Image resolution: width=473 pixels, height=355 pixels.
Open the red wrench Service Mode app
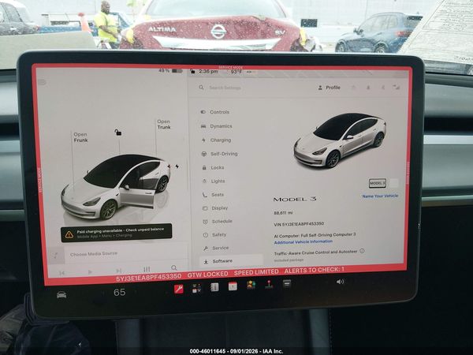pos(179,290)
